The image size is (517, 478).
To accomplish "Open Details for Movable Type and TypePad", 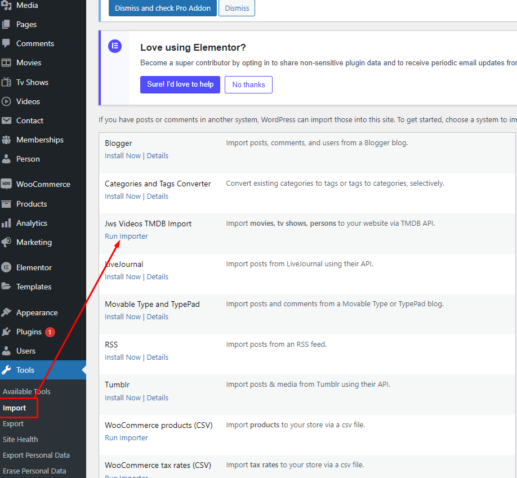I will 158,317.
